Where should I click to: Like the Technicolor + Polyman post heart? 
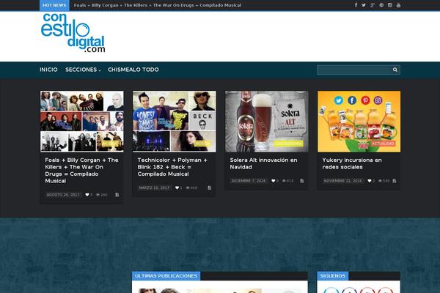(177, 188)
